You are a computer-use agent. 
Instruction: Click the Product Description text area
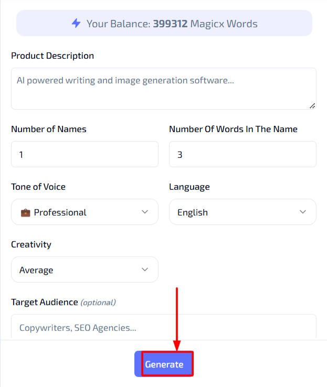click(x=164, y=89)
